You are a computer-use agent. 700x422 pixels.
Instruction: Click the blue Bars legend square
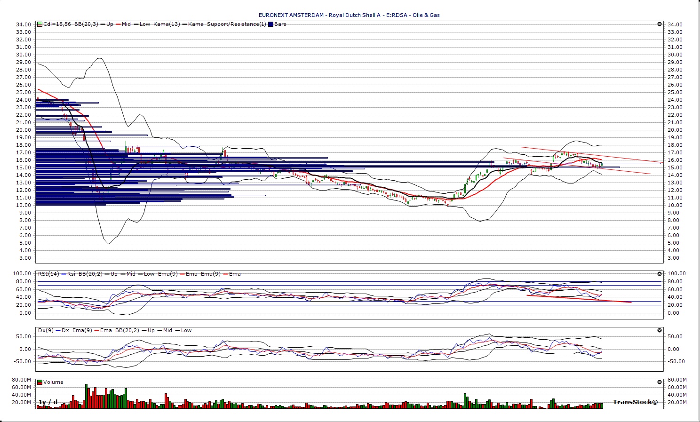tap(270, 24)
